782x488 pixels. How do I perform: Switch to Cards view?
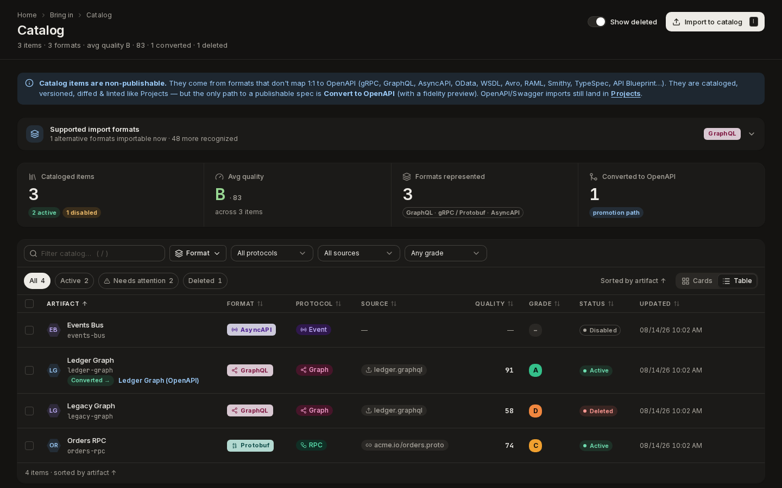click(x=697, y=281)
